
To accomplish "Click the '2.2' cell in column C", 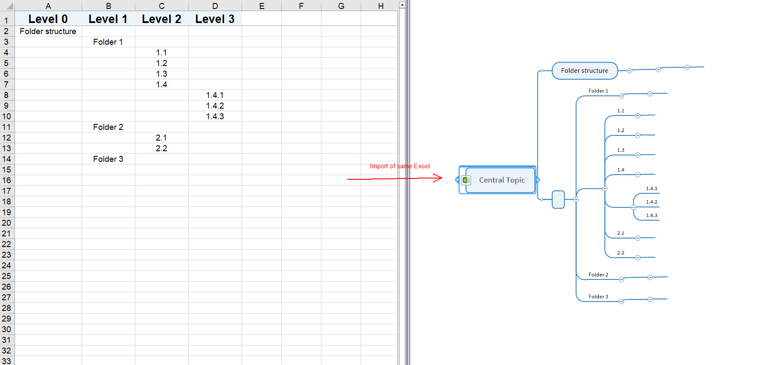I will click(x=162, y=148).
